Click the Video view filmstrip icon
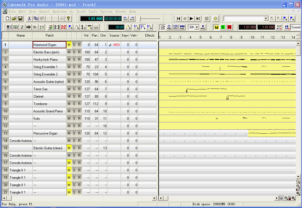 coord(57,27)
